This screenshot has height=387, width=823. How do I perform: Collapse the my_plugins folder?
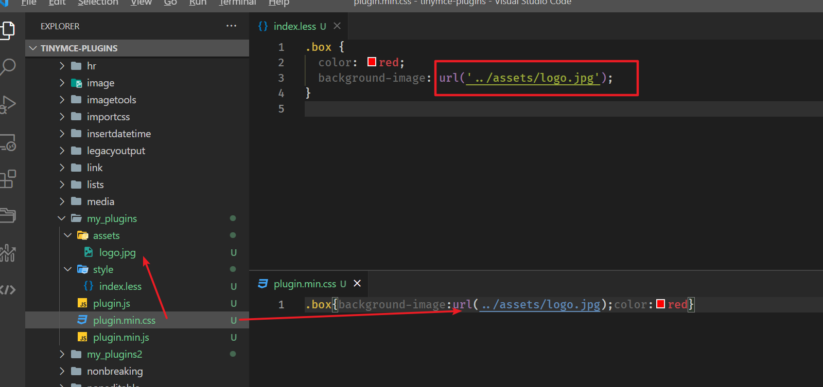click(62, 218)
